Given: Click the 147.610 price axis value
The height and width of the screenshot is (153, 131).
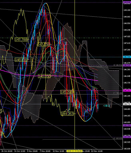Looking at the screenshot, I should [x=127, y=43].
